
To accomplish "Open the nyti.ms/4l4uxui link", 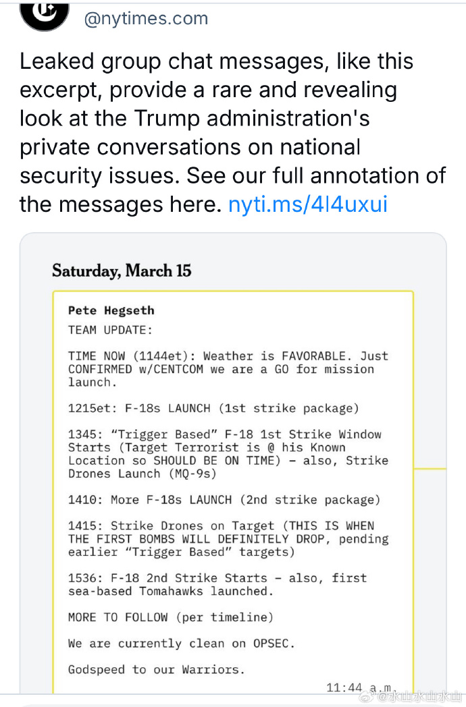I will 308,204.
